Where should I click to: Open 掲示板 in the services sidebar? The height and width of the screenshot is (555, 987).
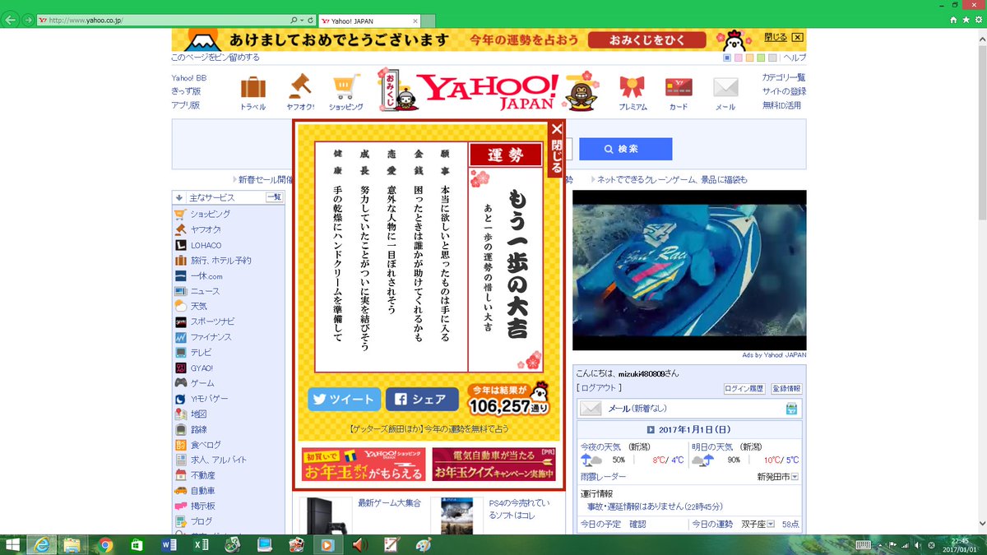(203, 506)
